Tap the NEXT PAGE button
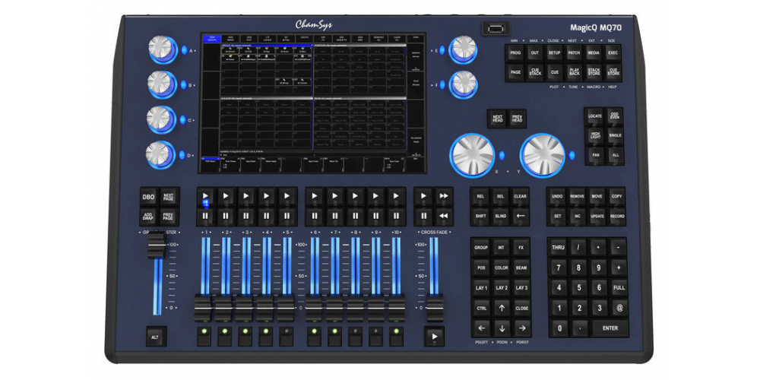Screen dimensions: 760x380 click(x=168, y=198)
